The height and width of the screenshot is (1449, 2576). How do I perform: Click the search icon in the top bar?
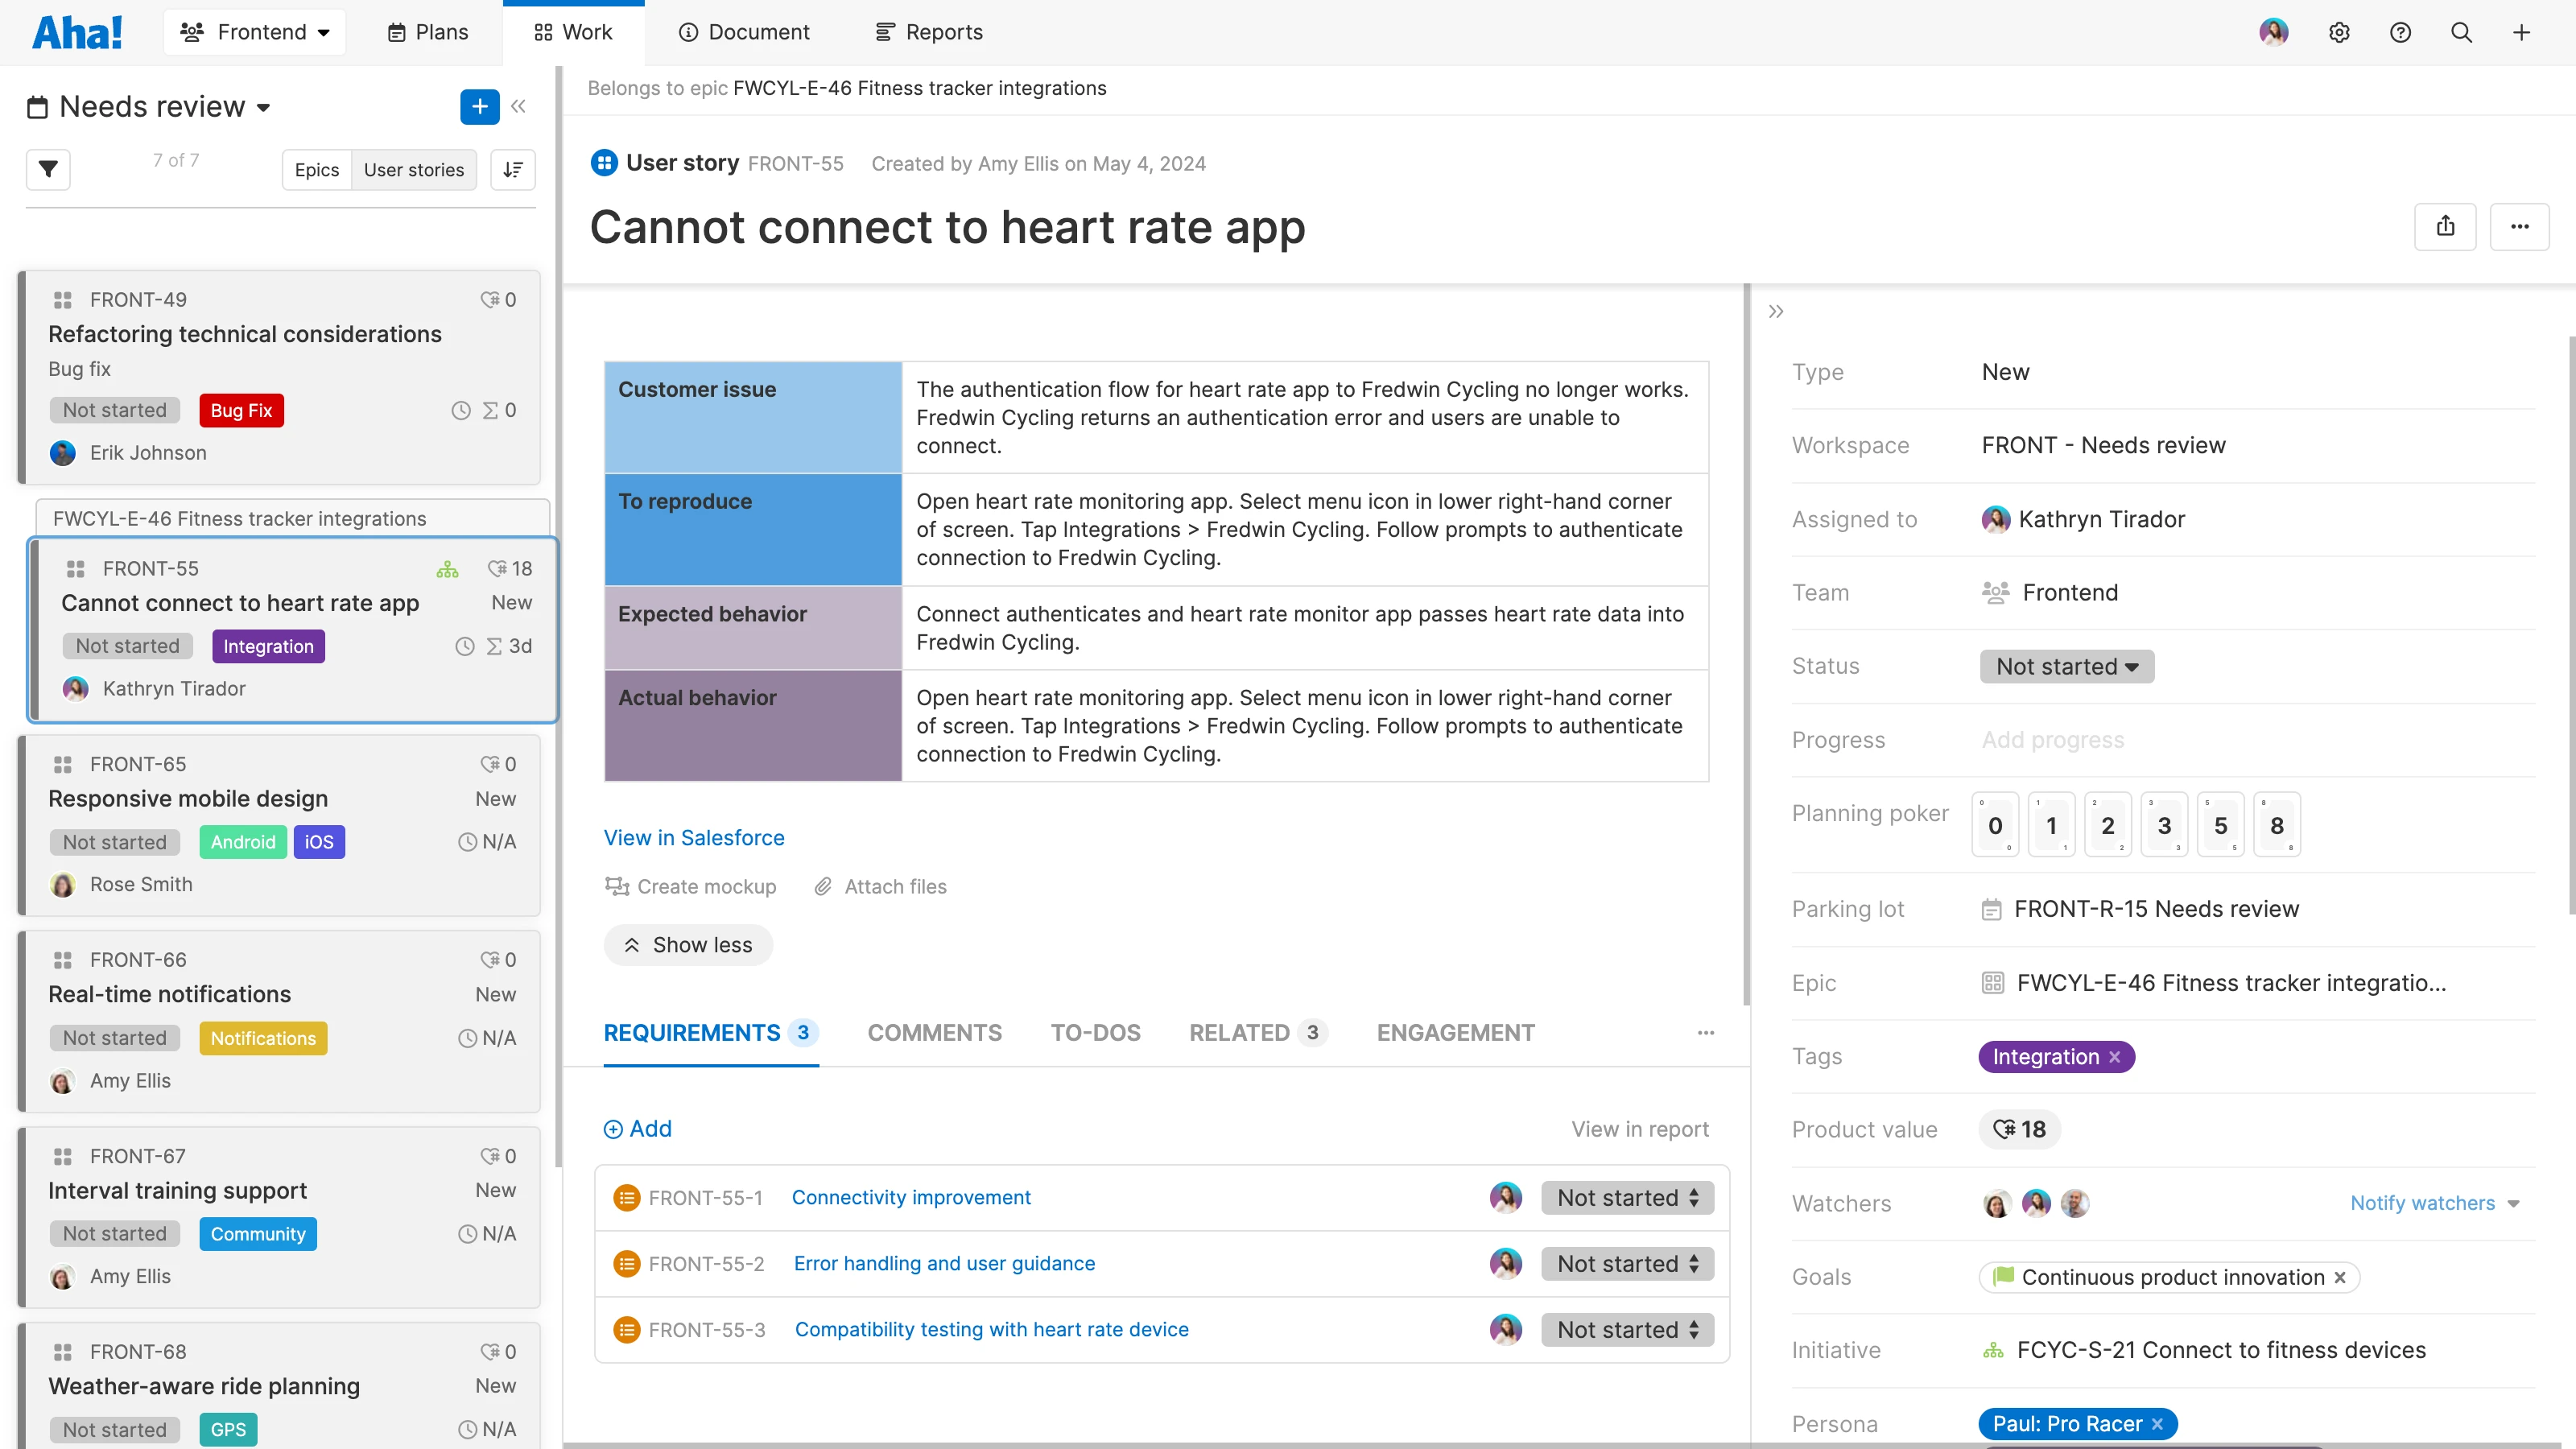(x=2461, y=31)
